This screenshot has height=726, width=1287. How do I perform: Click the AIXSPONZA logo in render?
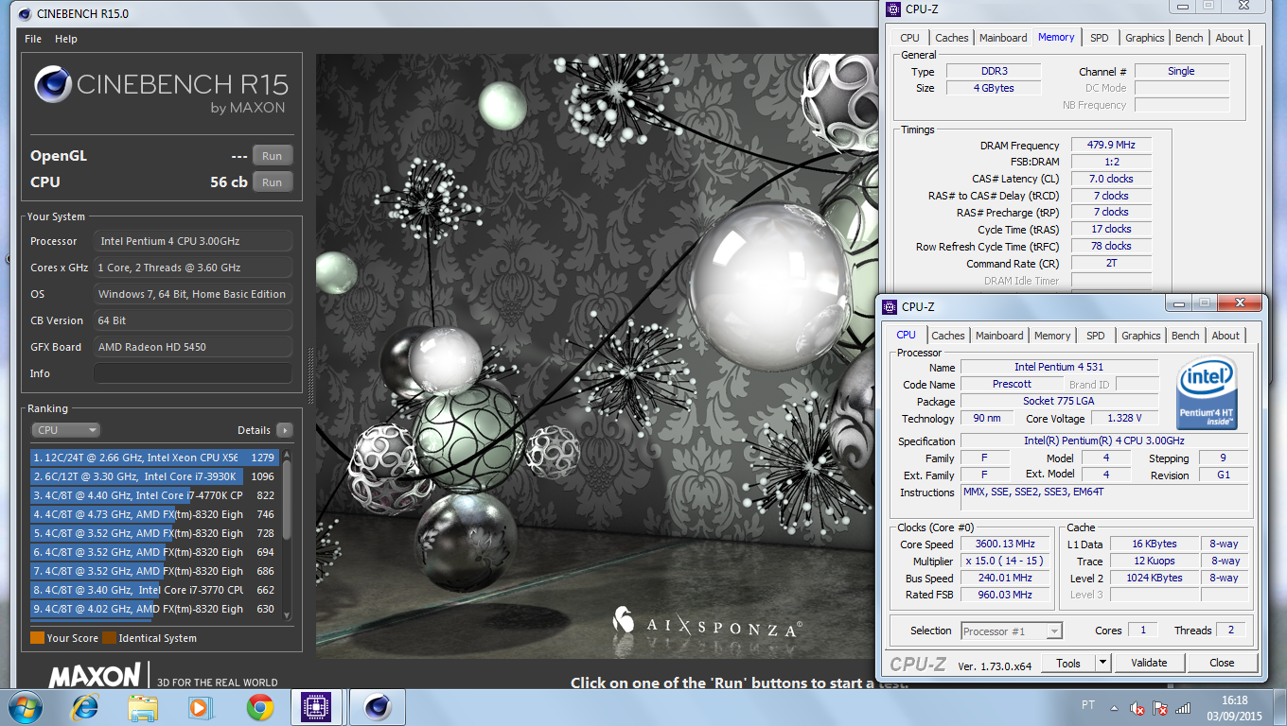[708, 621]
